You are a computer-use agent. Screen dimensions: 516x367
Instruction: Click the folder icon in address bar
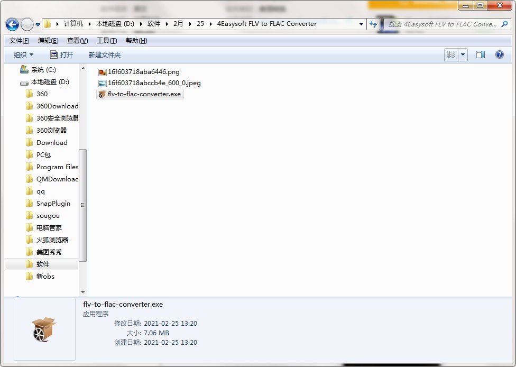click(x=48, y=24)
